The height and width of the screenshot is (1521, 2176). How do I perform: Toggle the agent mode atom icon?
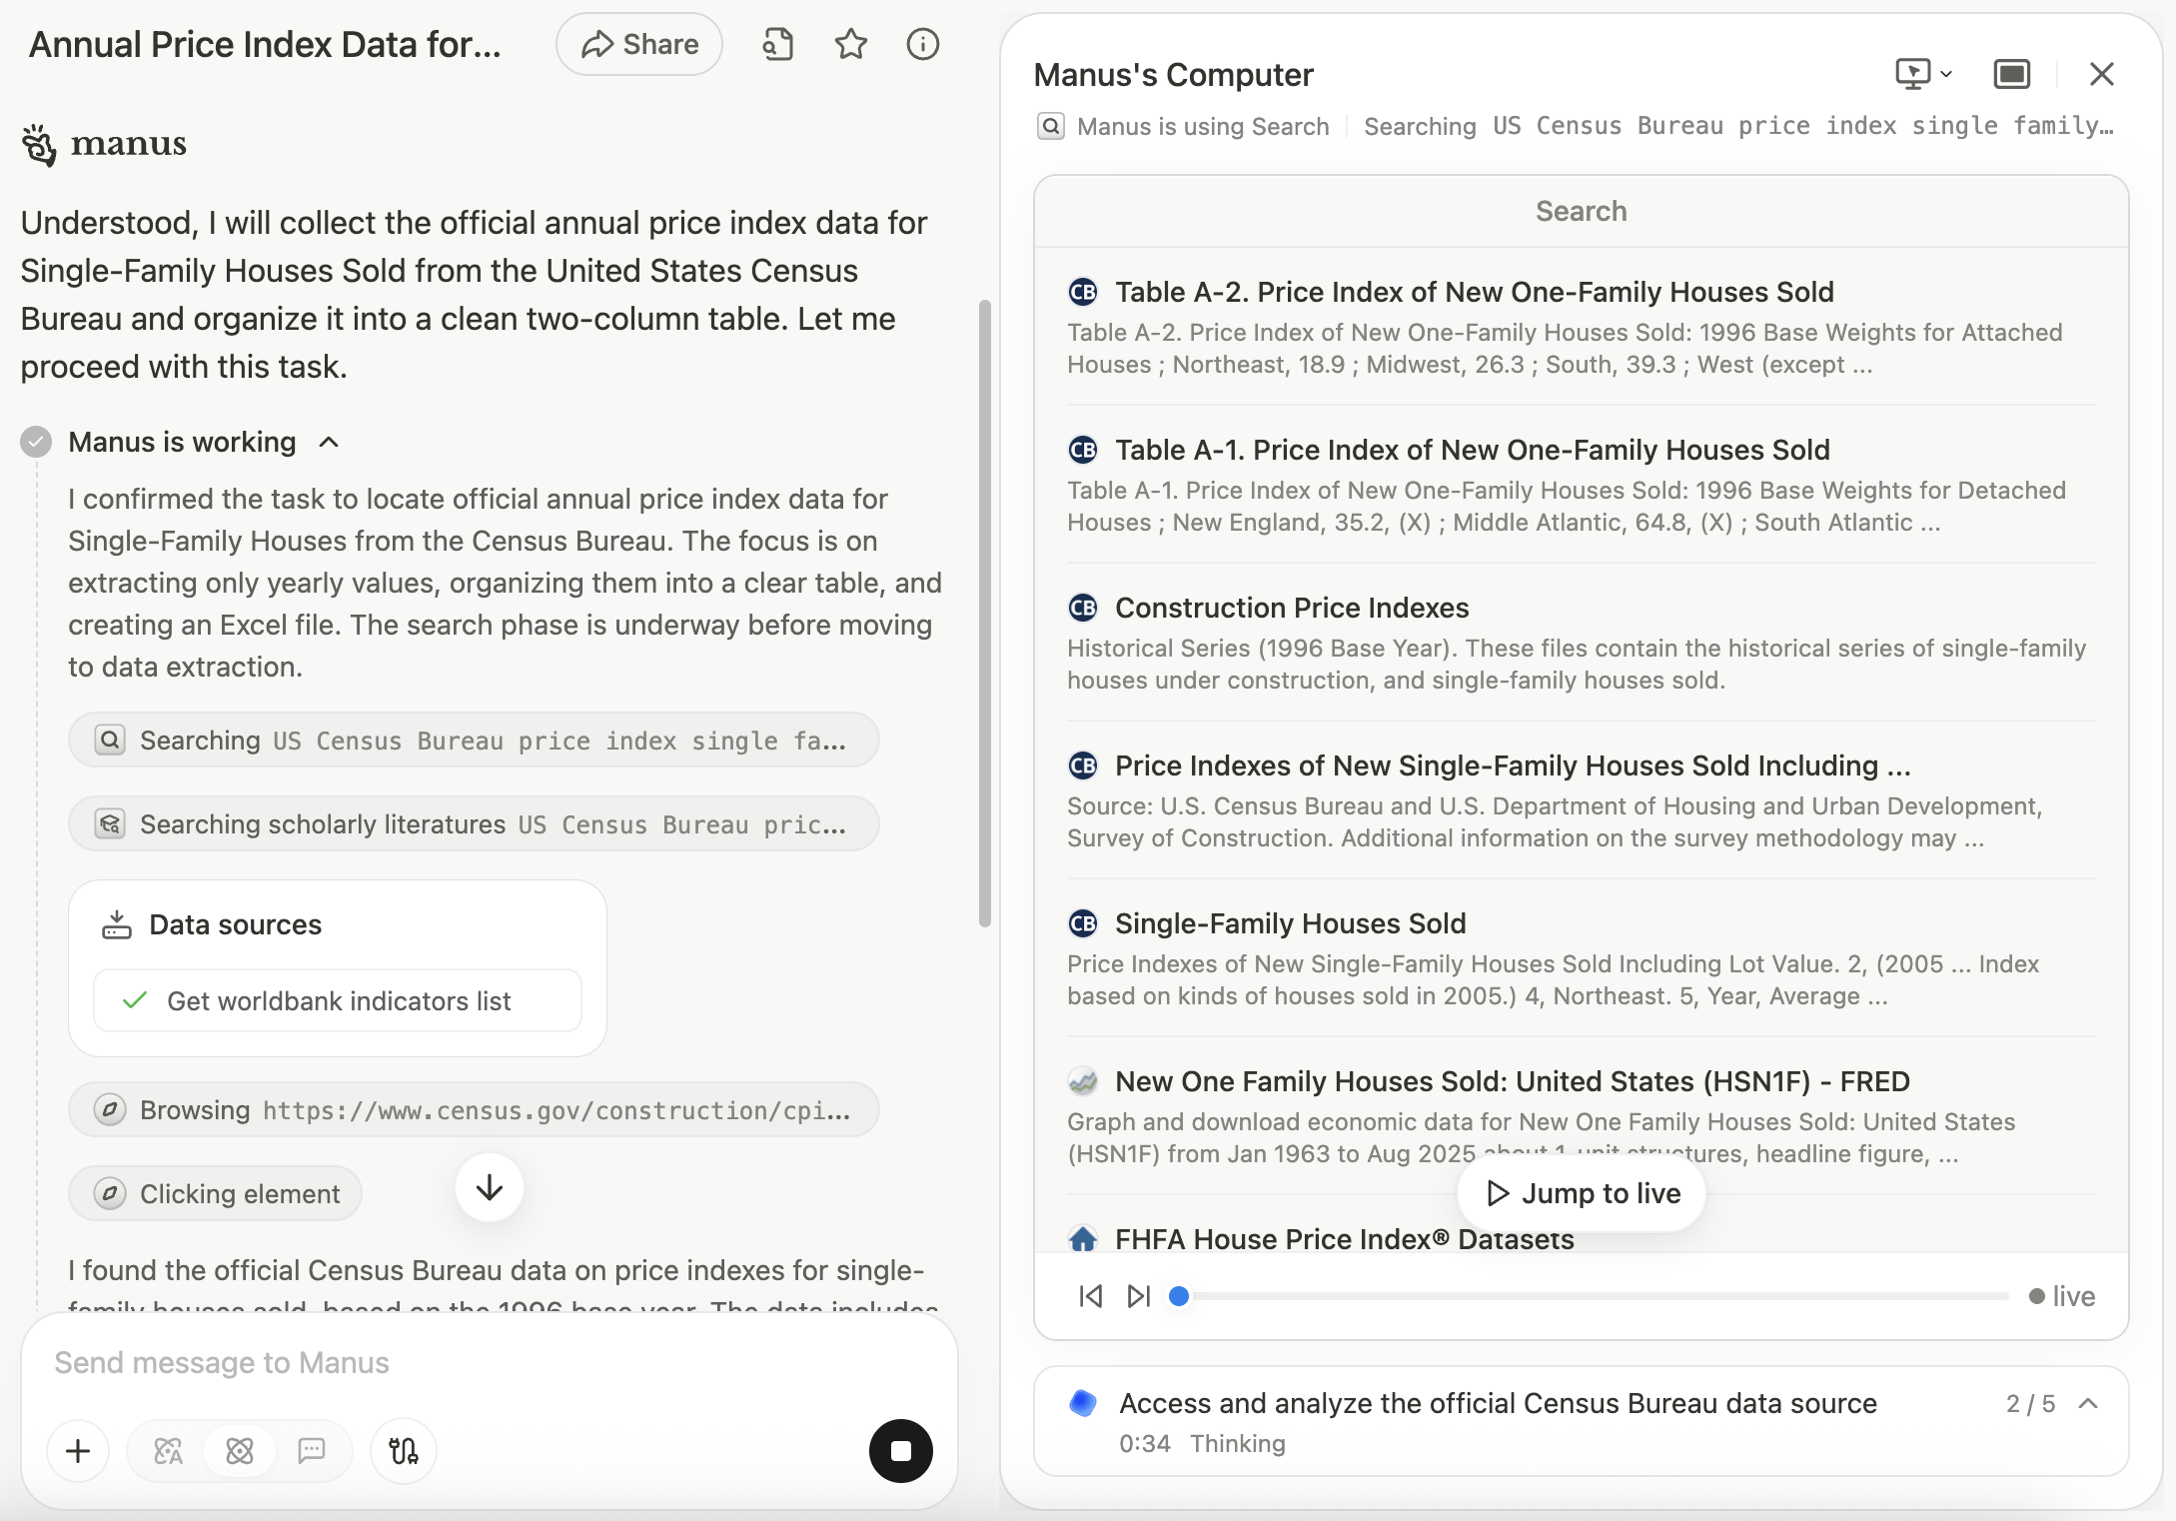(240, 1451)
